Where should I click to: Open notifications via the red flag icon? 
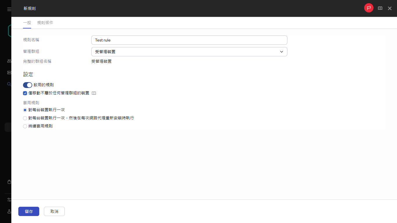click(x=369, y=8)
